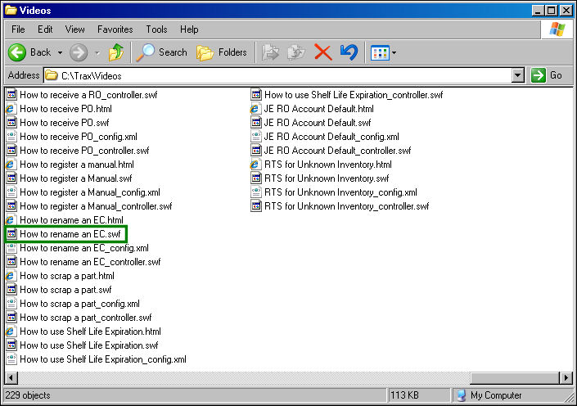The height and width of the screenshot is (406, 577).
Task: Select How to receive PO_config.xml icon
Action: 11,137
